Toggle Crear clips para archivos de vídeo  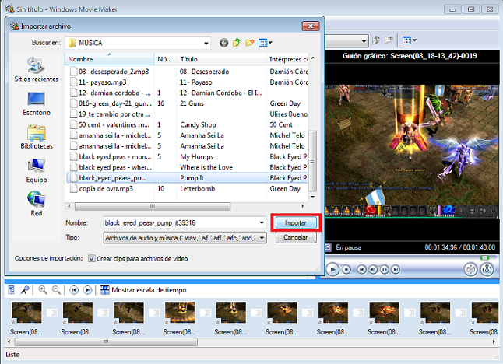(x=92, y=258)
